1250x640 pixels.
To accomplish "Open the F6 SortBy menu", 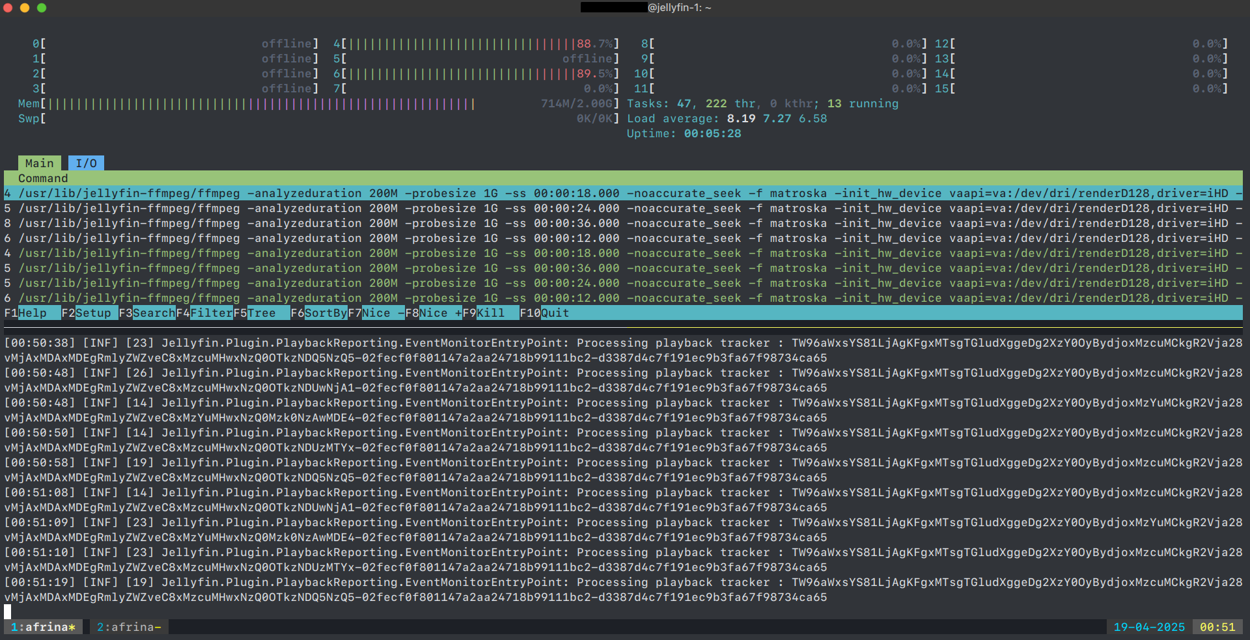I will click(326, 313).
